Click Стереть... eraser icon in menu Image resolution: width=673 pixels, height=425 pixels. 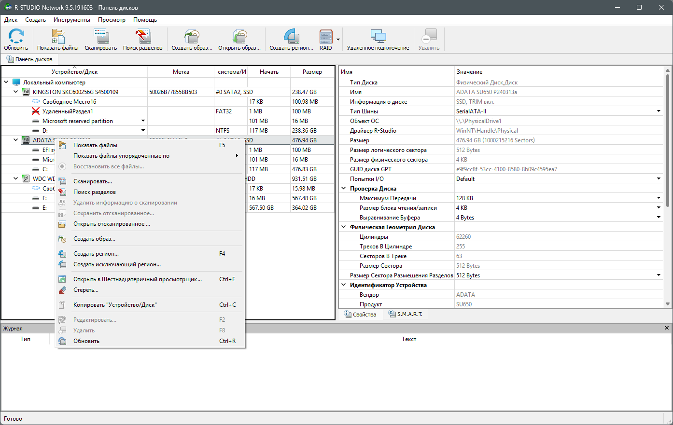pos(62,290)
